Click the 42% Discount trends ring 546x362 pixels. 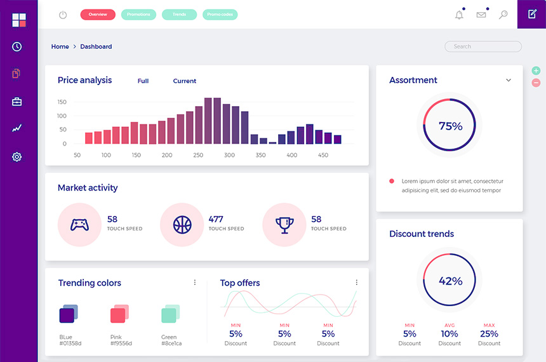click(449, 280)
